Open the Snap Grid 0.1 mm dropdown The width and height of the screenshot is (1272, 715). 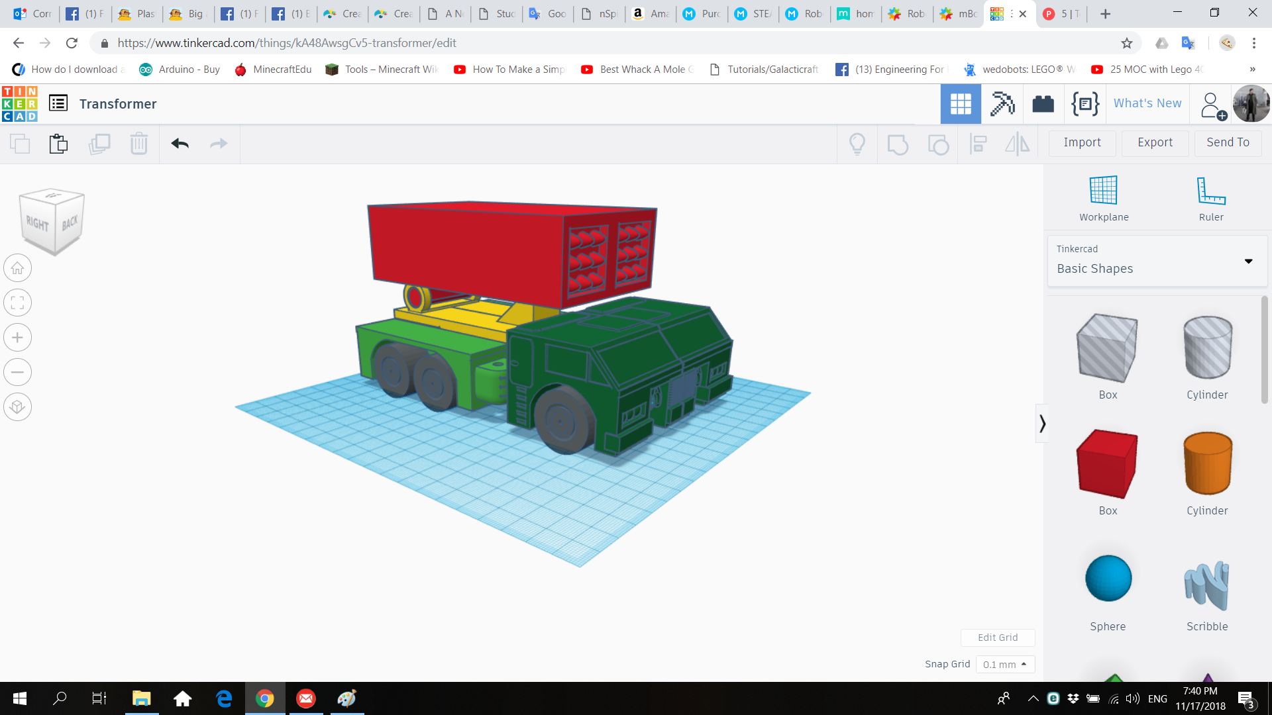tap(1004, 664)
